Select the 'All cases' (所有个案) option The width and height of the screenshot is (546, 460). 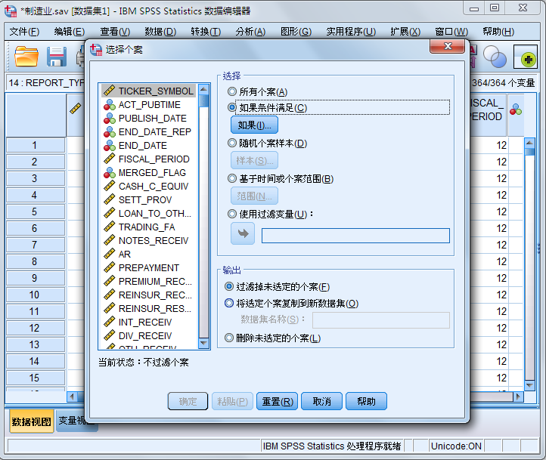pyautogui.click(x=257, y=92)
